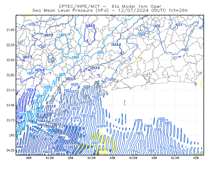Select the 45.5W longitude axis label
This screenshot has height=170, width=220.
(x=50, y=158)
